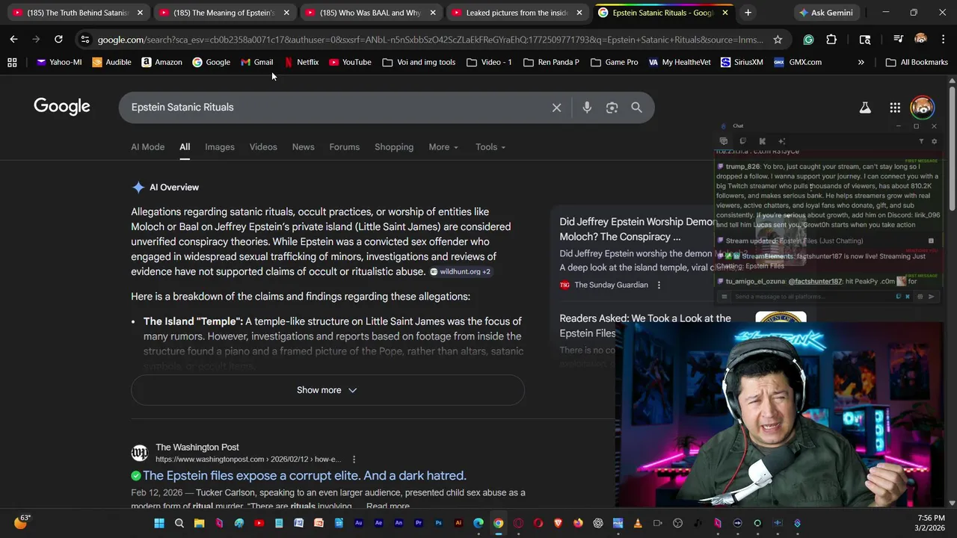This screenshot has height=538, width=957.
Task: Open Google Lens image search icon
Action: pos(612,108)
